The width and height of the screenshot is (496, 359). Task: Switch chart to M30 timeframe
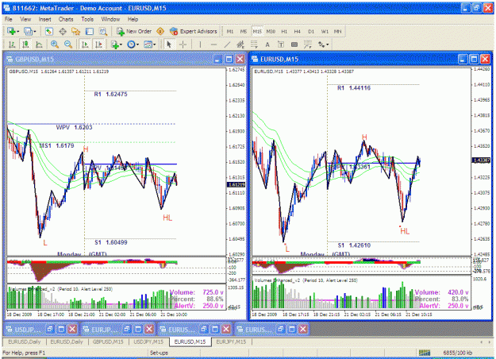tap(271, 31)
